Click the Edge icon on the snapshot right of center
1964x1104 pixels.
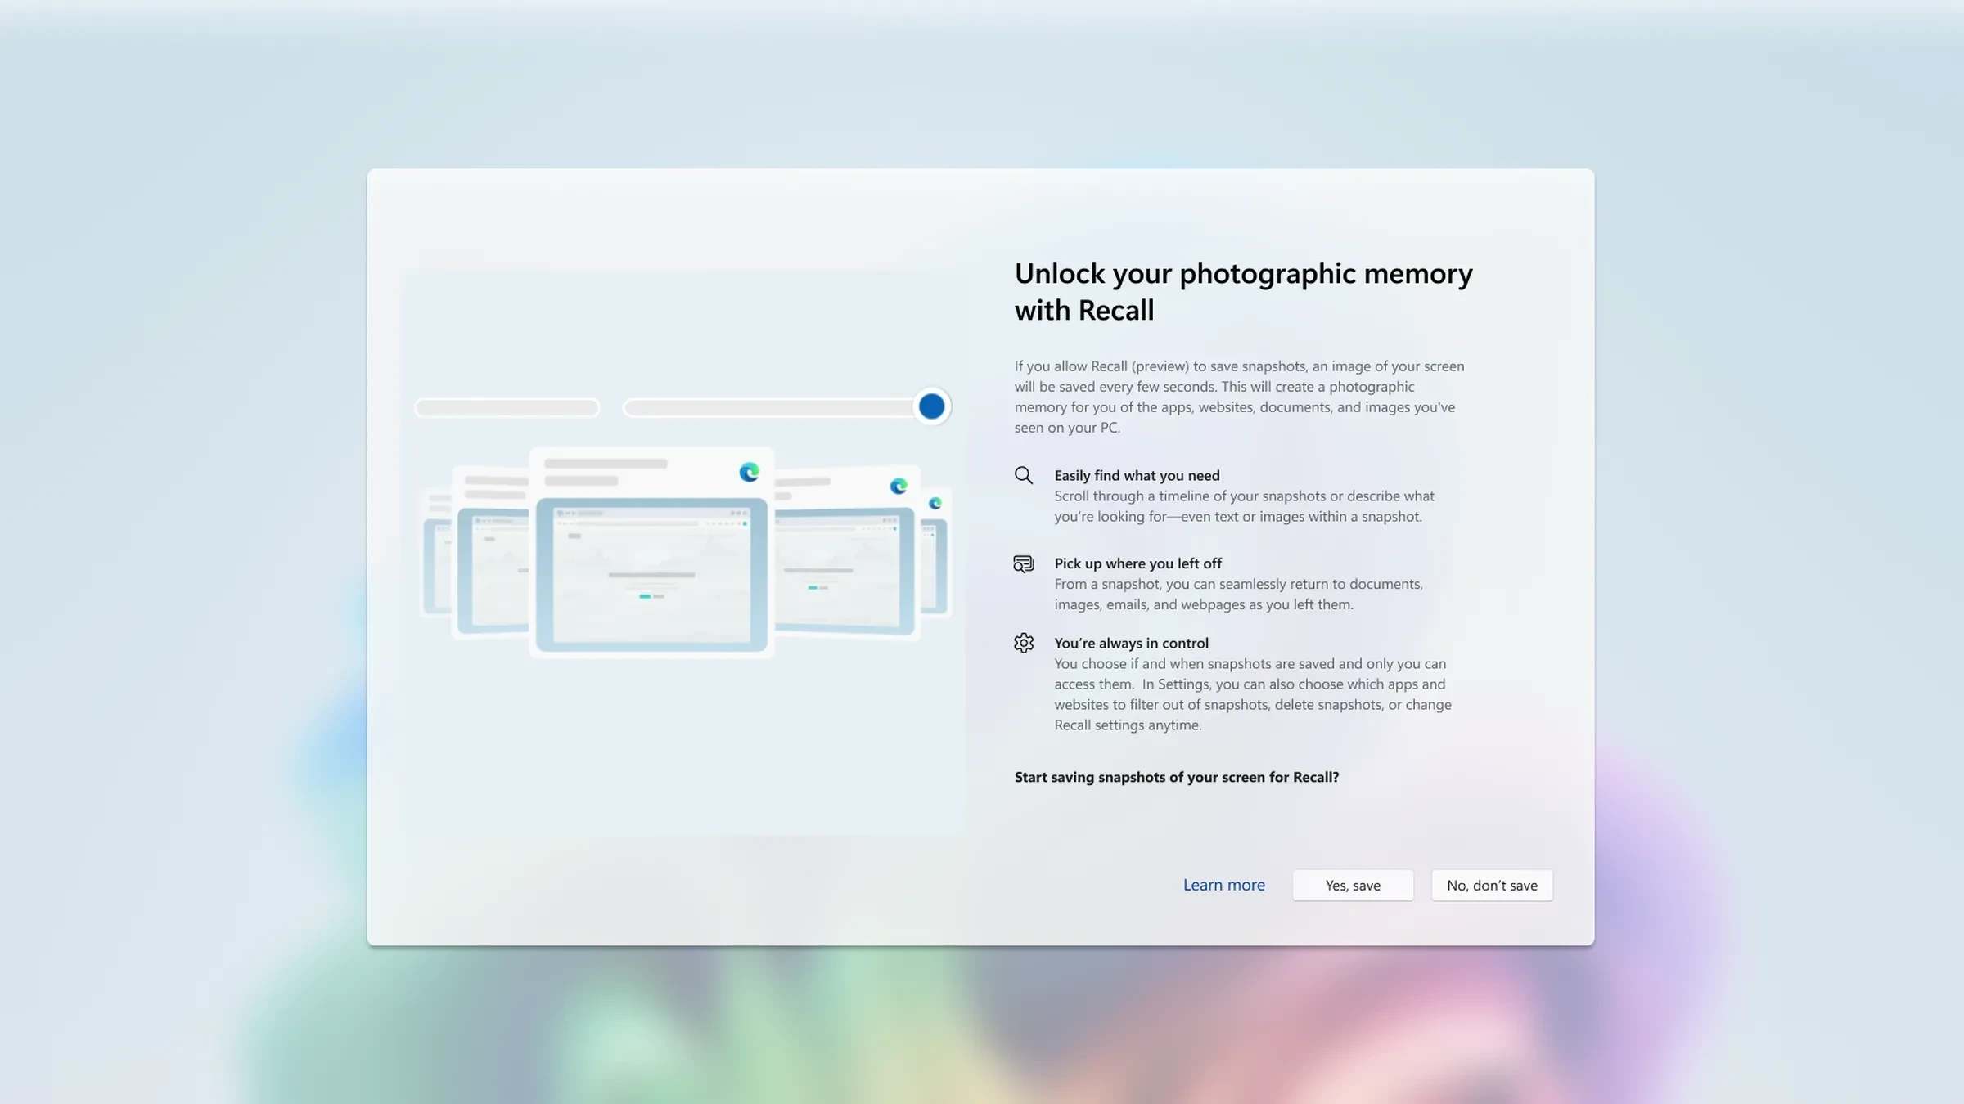tap(899, 487)
